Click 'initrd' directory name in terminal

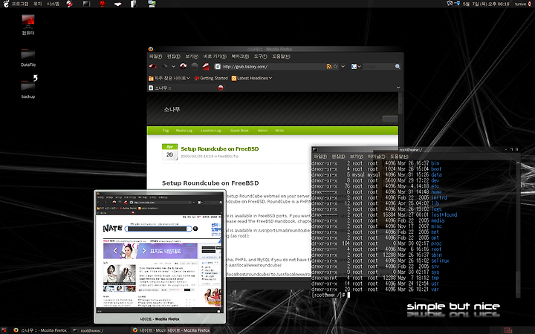click(x=439, y=197)
